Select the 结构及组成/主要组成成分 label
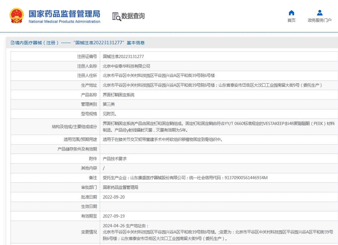Screen dimensions: 338x245 tap(75, 127)
